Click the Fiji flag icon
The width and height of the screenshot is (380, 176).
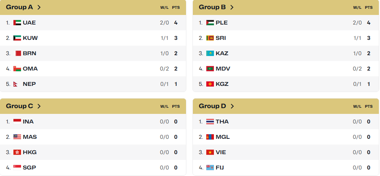210,168
